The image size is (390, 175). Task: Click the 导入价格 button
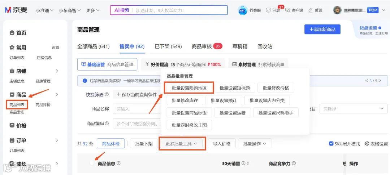(222, 144)
